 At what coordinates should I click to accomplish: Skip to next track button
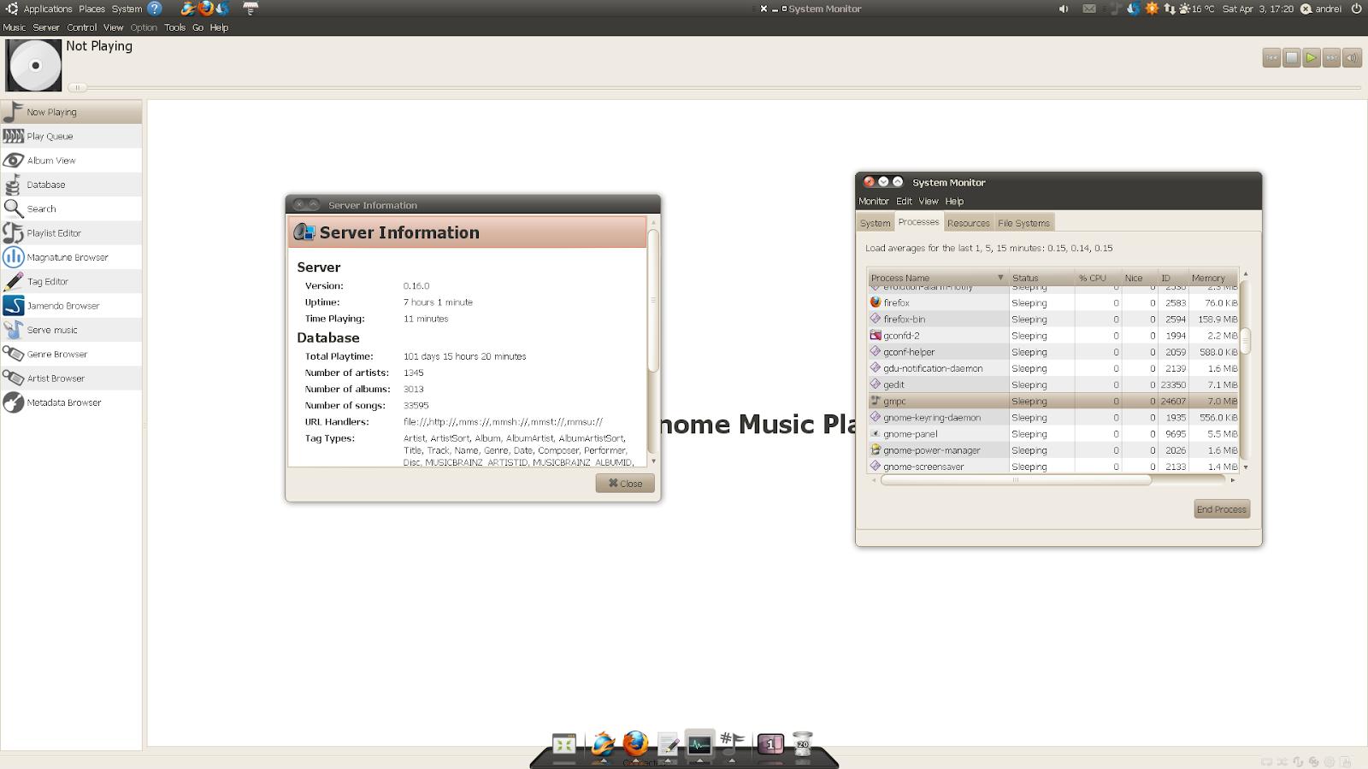(1331, 58)
